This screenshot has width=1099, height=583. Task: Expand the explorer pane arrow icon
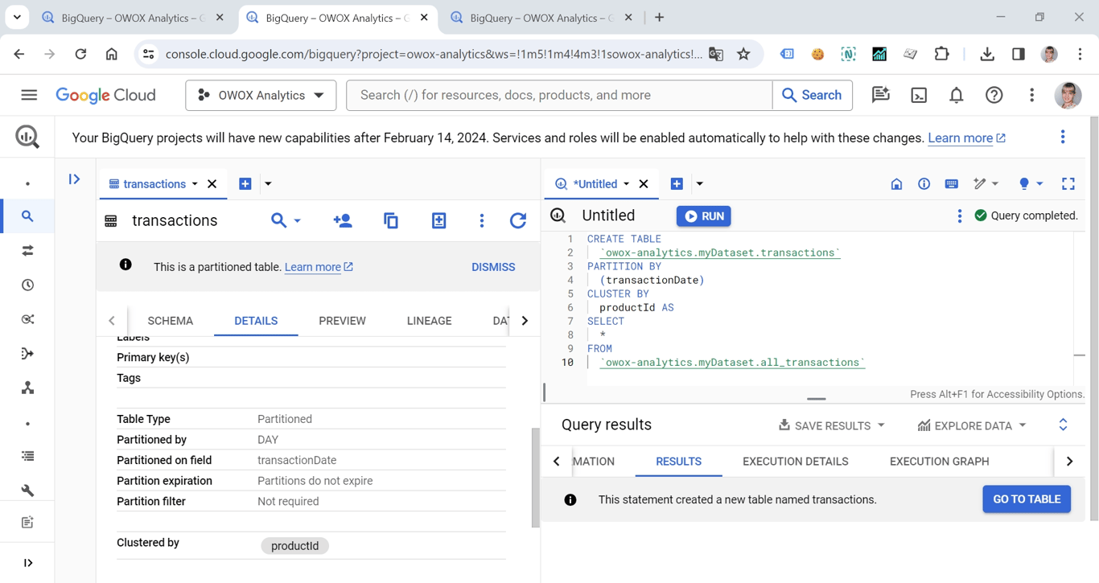74,179
